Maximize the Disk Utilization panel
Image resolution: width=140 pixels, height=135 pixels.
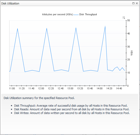click(133, 3)
